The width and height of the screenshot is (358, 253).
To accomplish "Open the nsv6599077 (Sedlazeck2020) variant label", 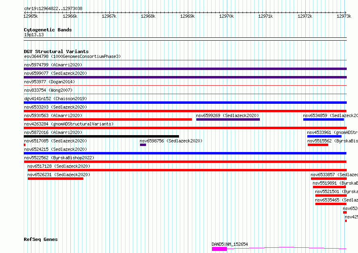I will coord(56,73).
